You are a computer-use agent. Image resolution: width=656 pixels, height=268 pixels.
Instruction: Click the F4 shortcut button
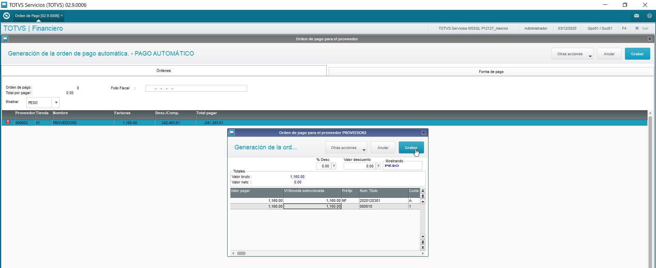tap(624, 28)
